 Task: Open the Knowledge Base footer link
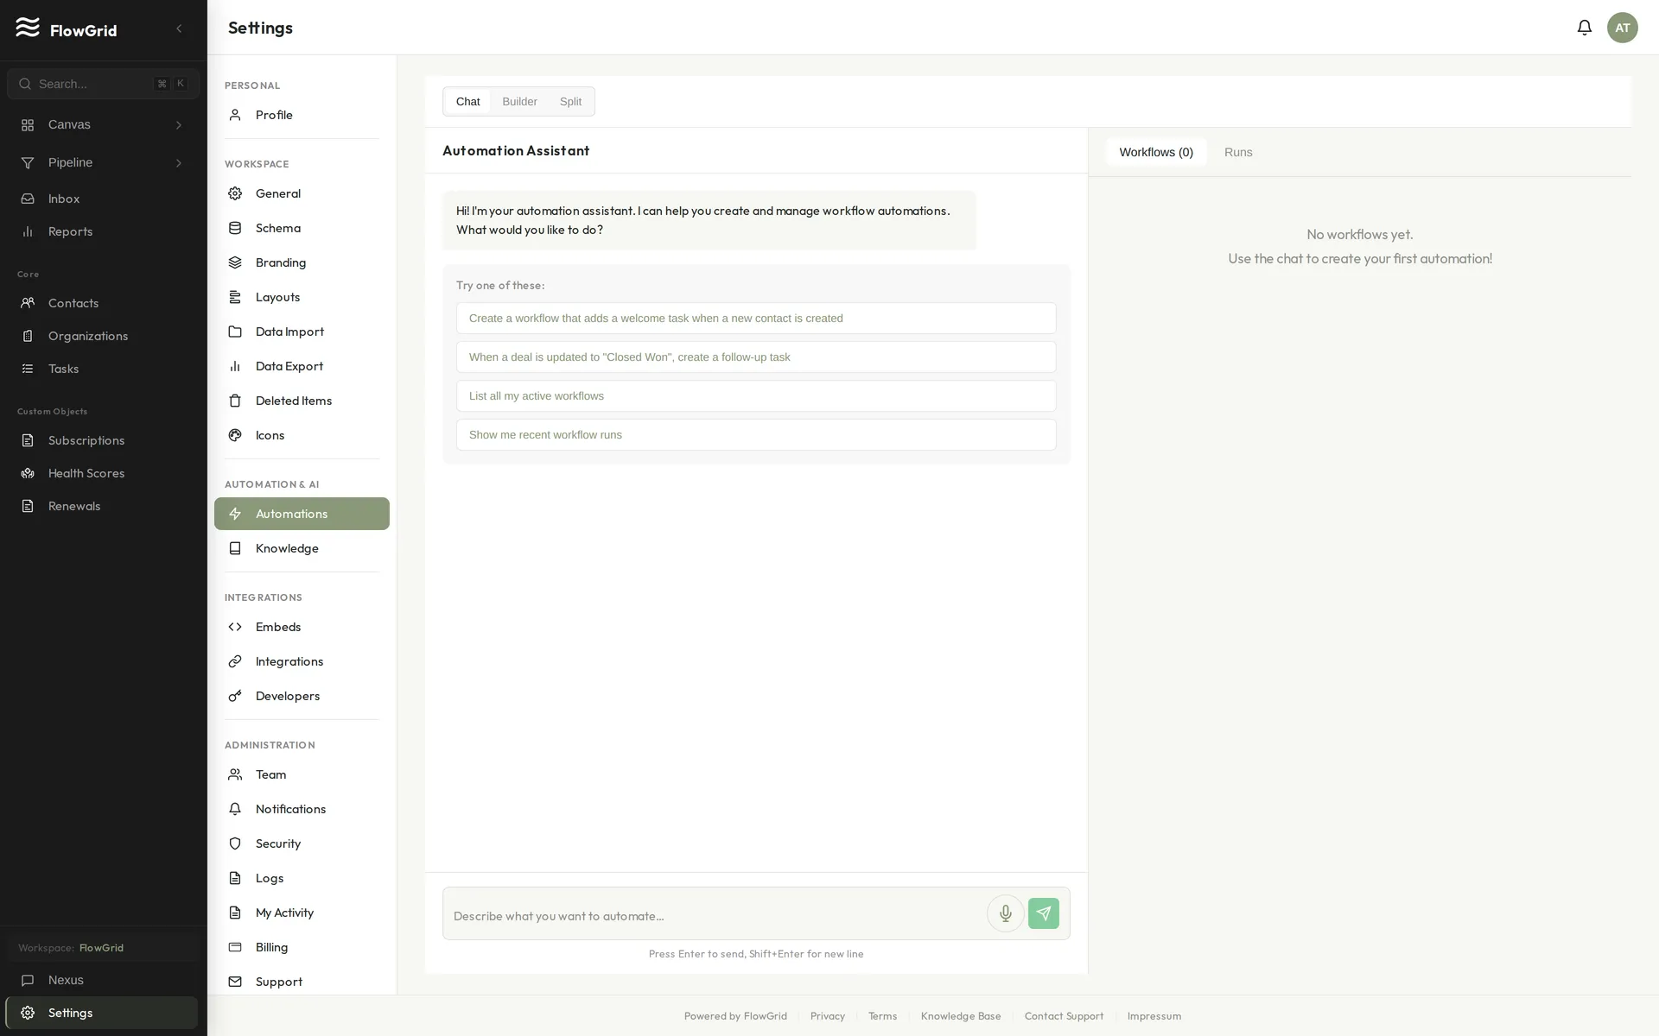pos(961,1016)
